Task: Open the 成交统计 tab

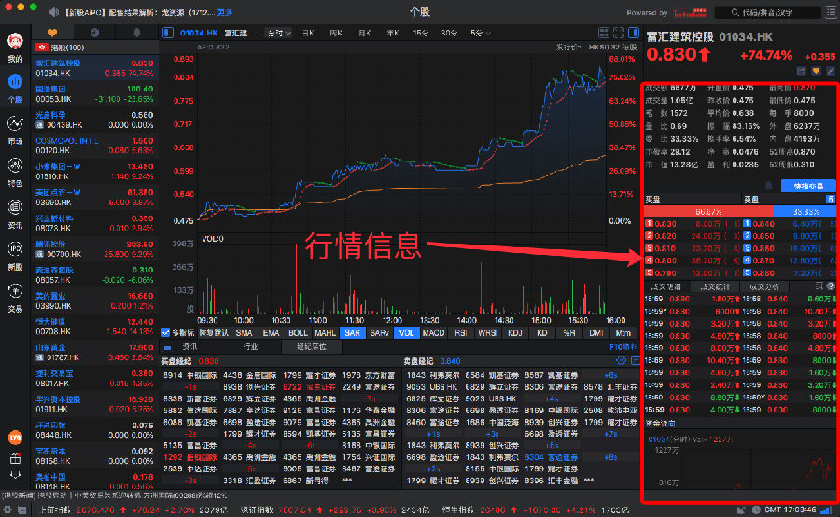Action: (715, 286)
